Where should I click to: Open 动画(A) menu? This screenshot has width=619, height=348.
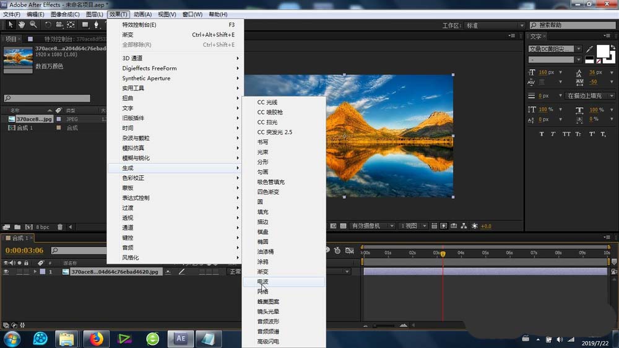pos(142,14)
